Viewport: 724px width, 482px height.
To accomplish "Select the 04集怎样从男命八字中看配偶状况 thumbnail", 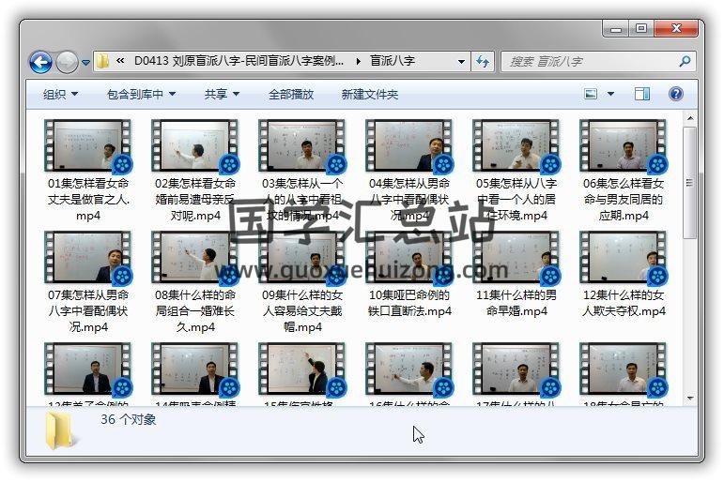I will pyautogui.click(x=409, y=145).
